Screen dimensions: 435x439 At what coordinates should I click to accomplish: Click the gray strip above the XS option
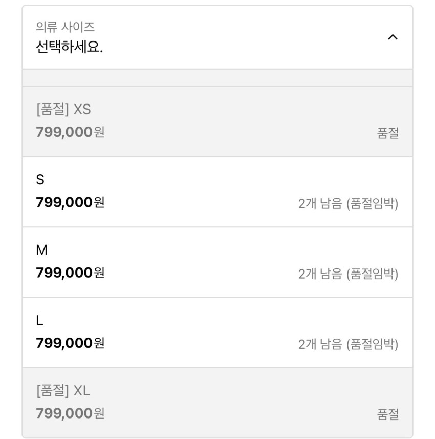click(217, 78)
